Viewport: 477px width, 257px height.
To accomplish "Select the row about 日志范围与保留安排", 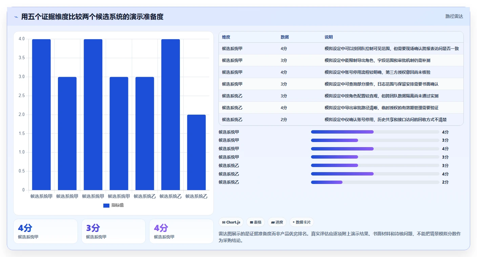I will 341,84.
